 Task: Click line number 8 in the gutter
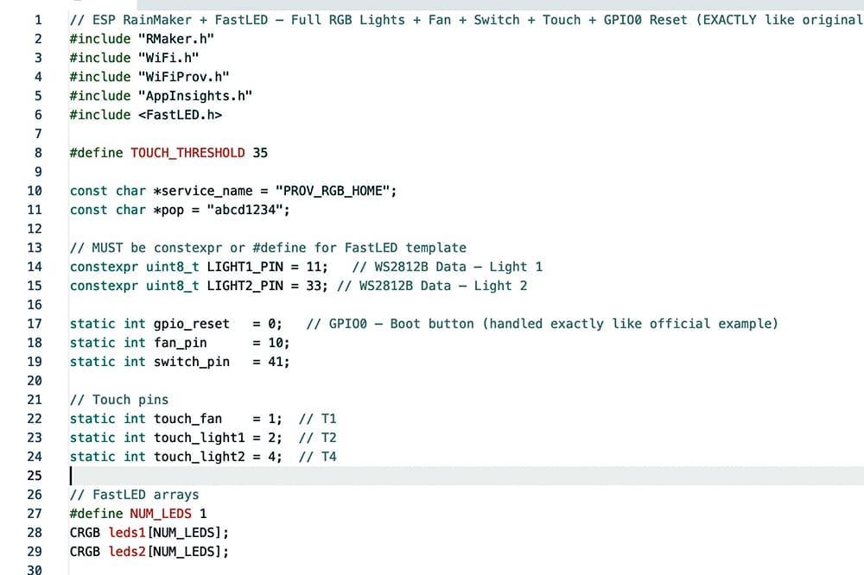coord(38,153)
